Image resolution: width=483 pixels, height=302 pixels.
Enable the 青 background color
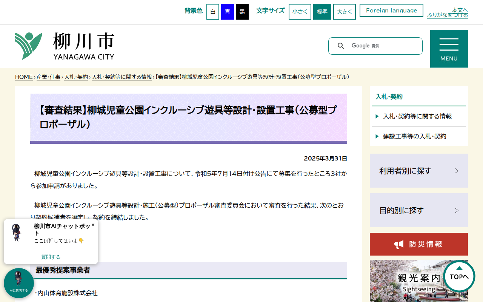pos(227,11)
